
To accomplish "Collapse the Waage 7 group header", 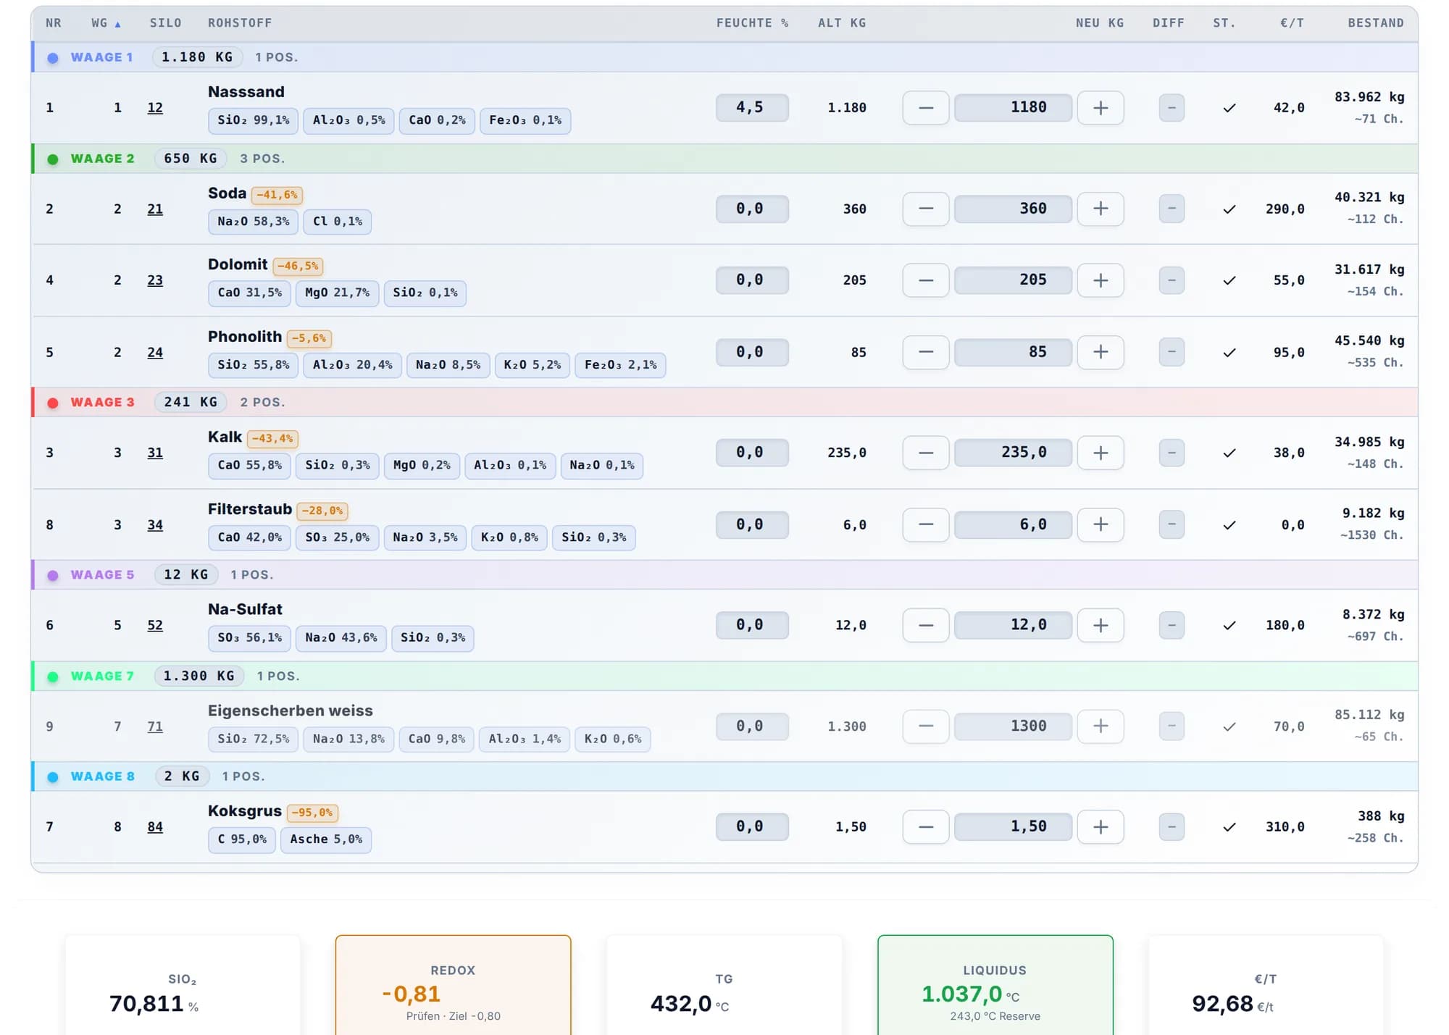I will tap(724, 676).
